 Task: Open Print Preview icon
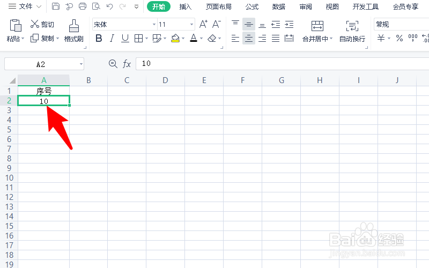[x=96, y=6]
